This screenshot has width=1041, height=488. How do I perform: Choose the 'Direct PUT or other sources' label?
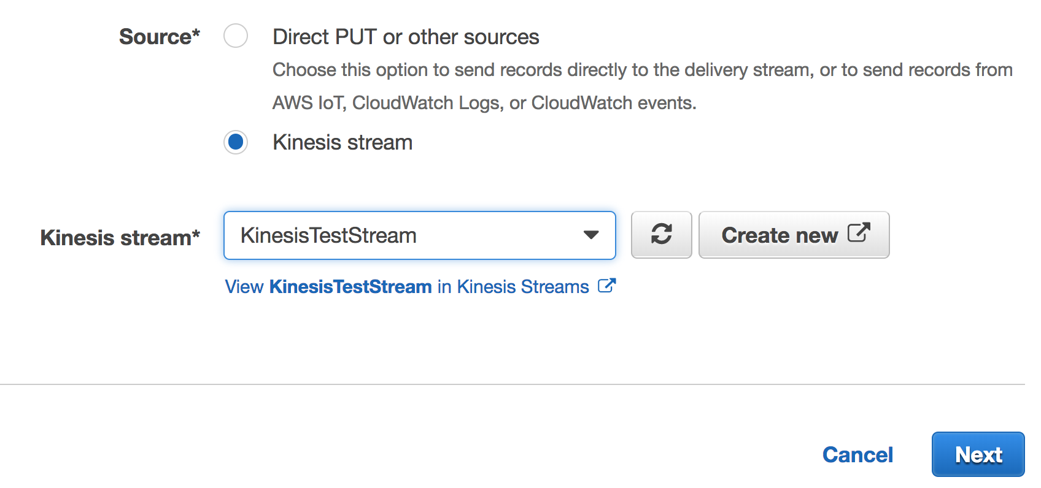point(406,37)
